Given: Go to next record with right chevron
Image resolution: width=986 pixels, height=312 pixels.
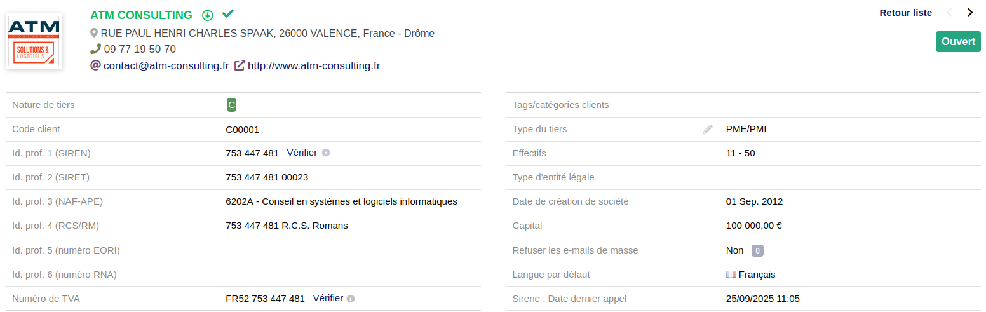Looking at the screenshot, I should click(x=969, y=13).
